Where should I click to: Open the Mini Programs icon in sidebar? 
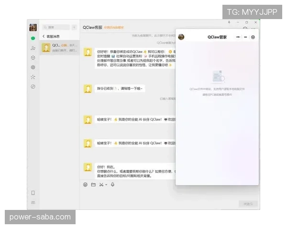click(33, 86)
